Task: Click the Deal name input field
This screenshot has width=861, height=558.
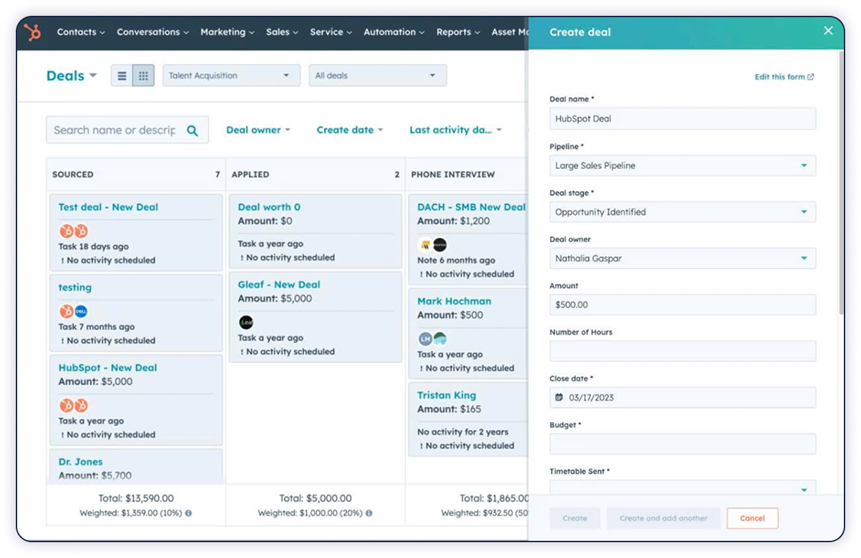Action: pos(682,119)
